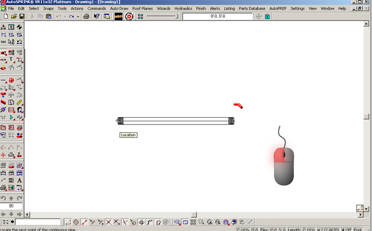Viewport: 372px width, 231px height.
Task: Click the context help arrow icon
Action: point(97,16)
